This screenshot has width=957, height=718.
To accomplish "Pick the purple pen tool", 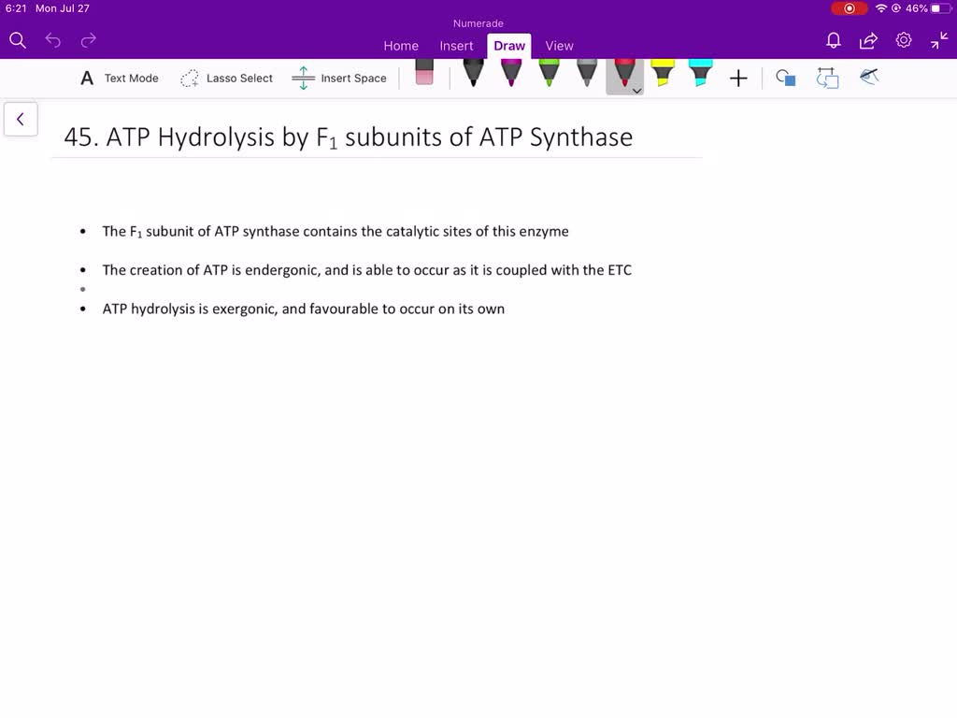I will pos(510,75).
